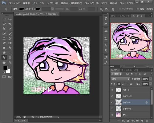Select the 色1 layer thumbnail
This screenshot has width=154, height=123.
[x=119, y=115]
